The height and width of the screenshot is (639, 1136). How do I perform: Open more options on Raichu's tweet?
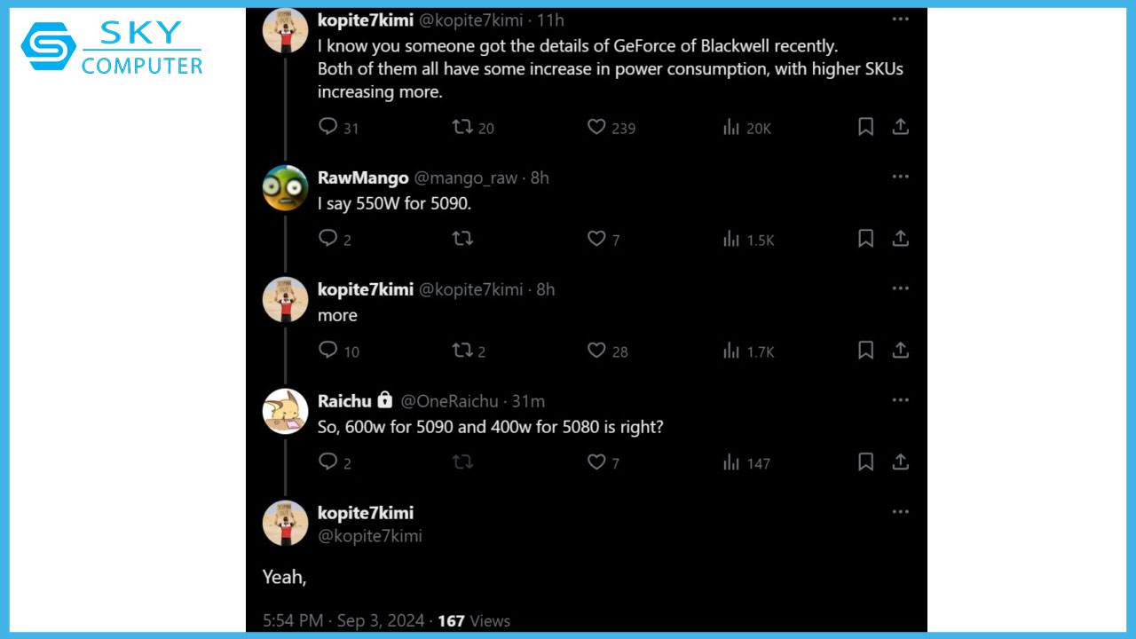(x=900, y=400)
